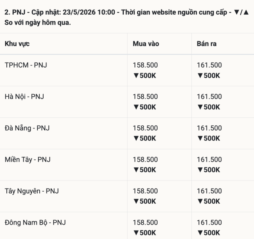Select the Tây Nguyên - PNJ row label
254x239 pixels.
[32, 191]
